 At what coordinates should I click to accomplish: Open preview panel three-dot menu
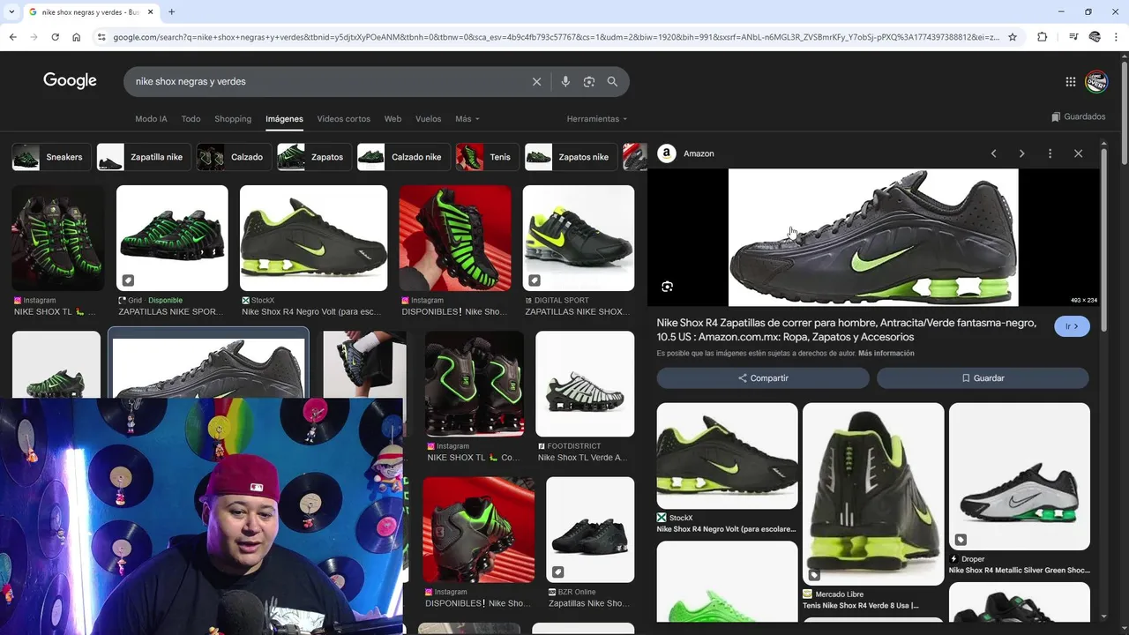pyautogui.click(x=1050, y=153)
